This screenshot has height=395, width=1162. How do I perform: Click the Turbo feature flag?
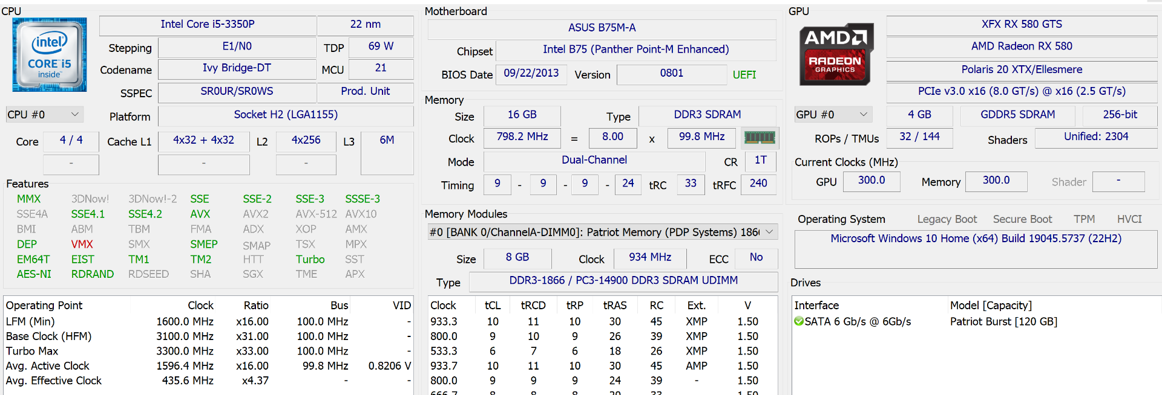(x=310, y=259)
